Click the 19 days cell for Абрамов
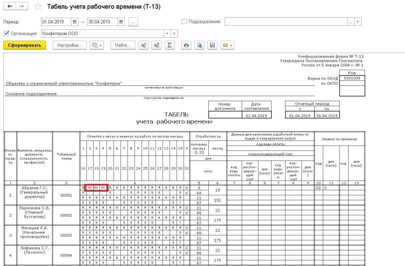 pyautogui.click(x=217, y=190)
